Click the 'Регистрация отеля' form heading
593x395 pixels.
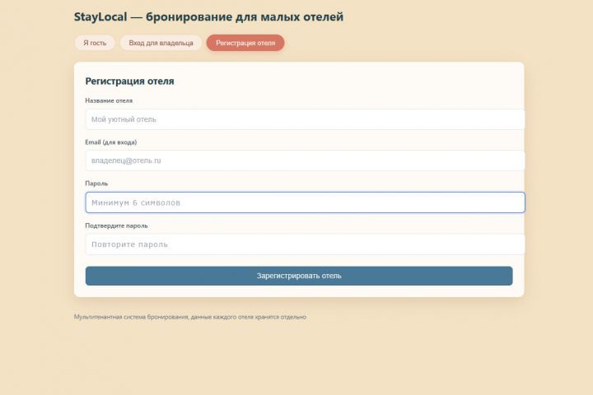tap(129, 81)
